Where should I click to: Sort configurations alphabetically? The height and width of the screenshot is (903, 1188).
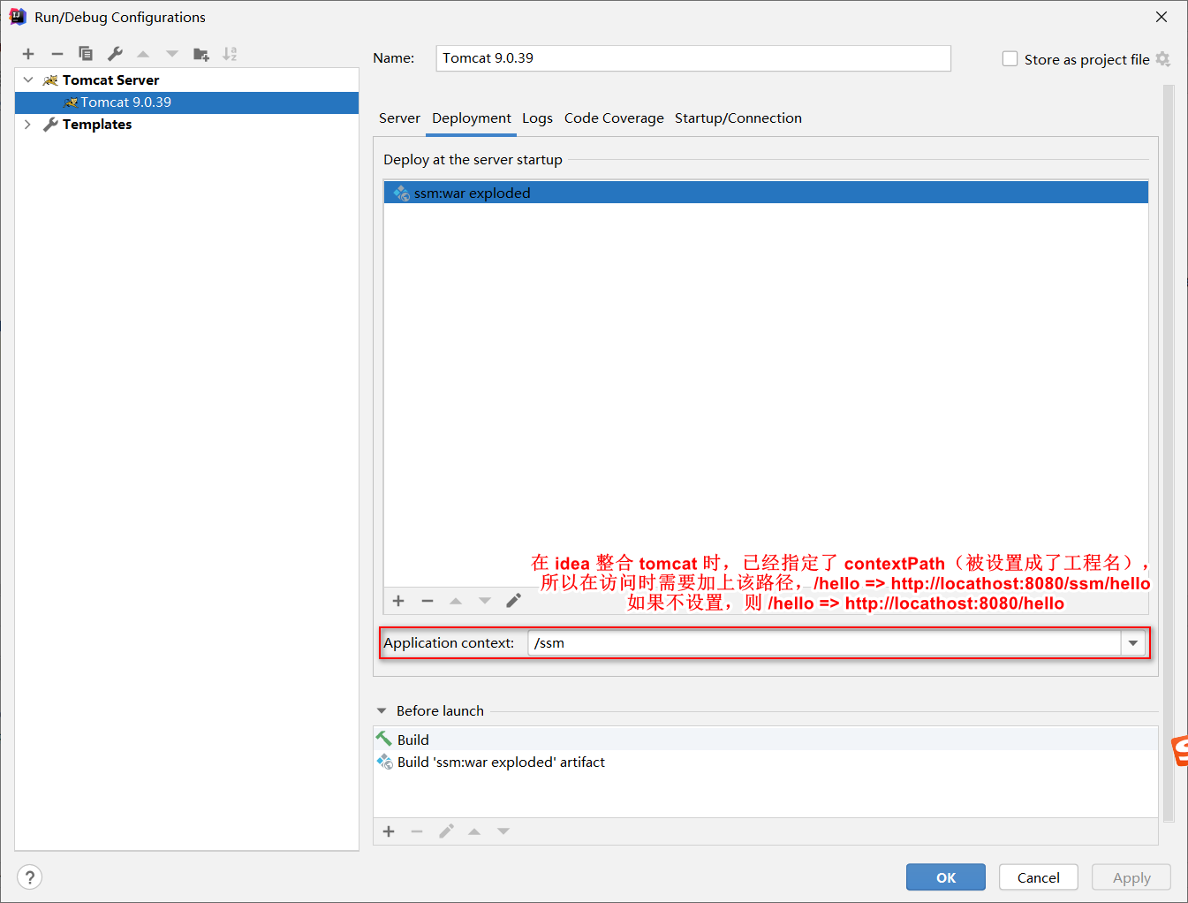[x=230, y=54]
